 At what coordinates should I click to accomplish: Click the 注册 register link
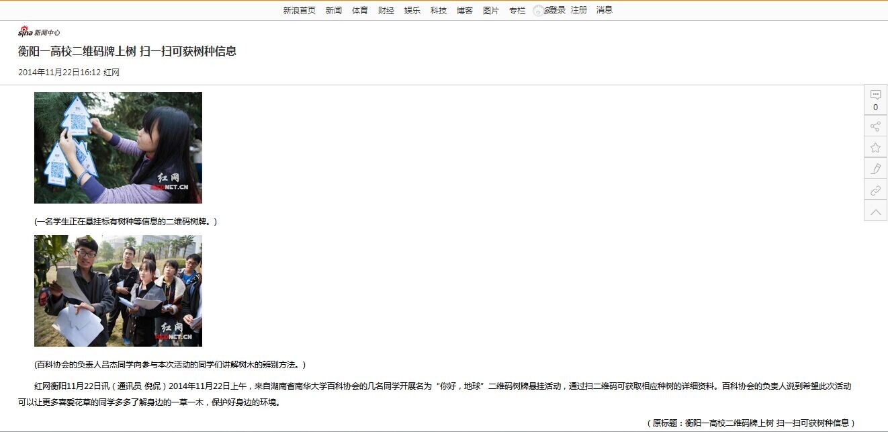(579, 10)
